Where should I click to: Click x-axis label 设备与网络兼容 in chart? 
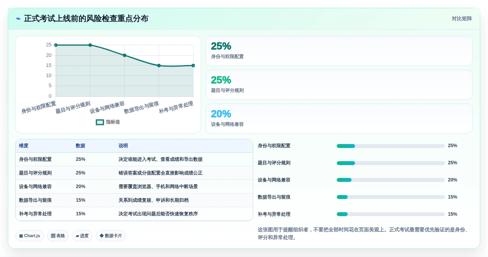(107, 107)
